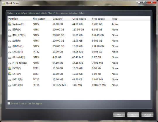Click the 94.10 MB capacity value

tap(58, 63)
